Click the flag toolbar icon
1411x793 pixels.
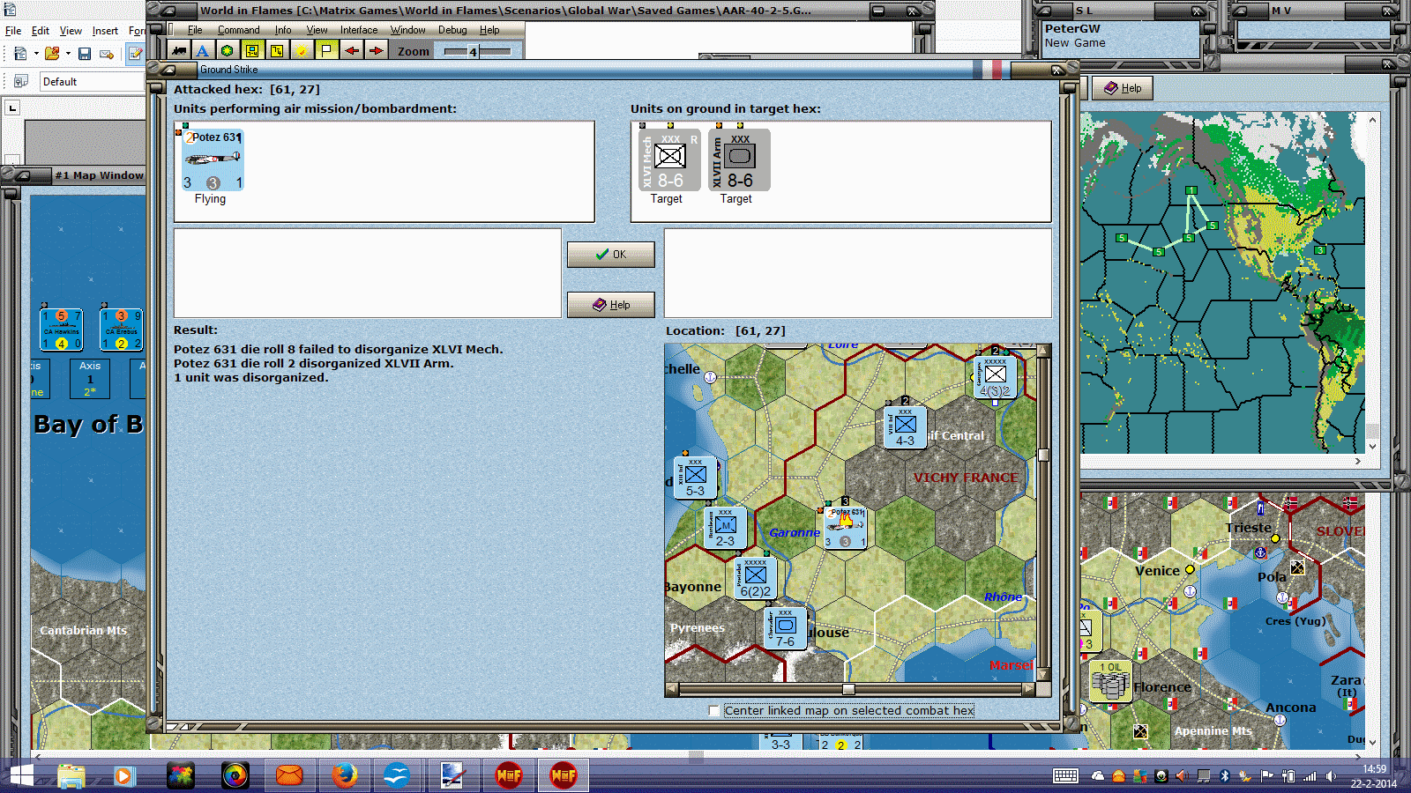(326, 51)
